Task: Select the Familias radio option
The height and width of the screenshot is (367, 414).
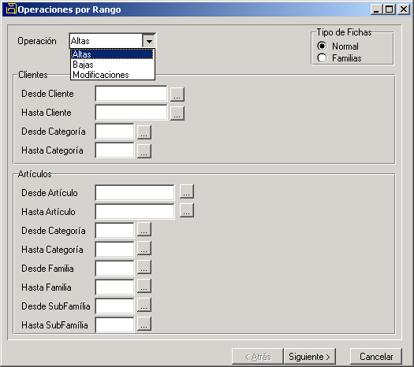Action: 322,58
